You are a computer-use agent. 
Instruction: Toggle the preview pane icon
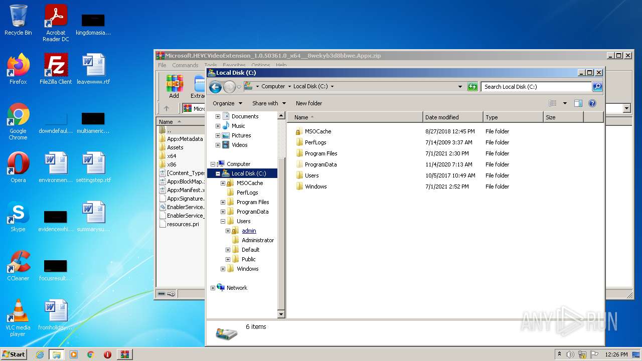point(578,103)
